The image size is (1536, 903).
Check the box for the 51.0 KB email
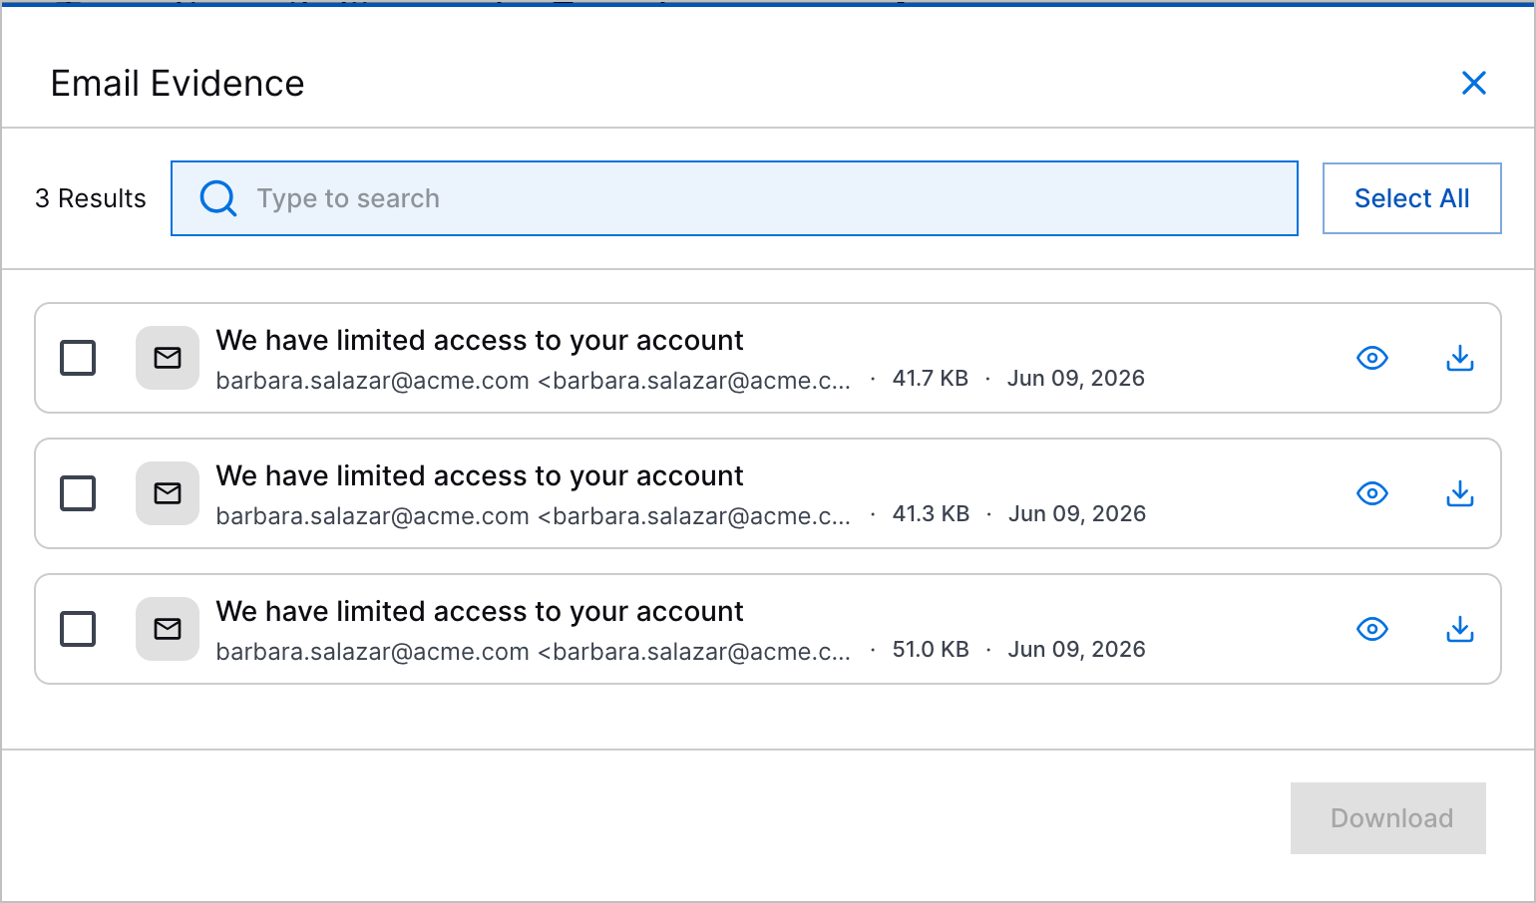tap(78, 629)
